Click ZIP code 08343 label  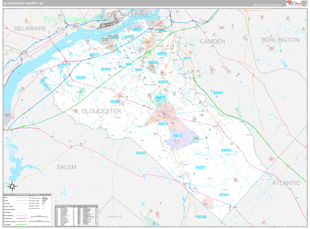[141, 153]
